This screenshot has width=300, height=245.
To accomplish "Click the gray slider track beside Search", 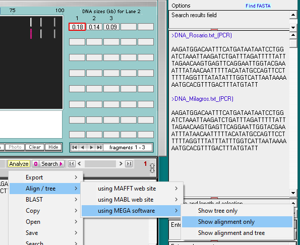I will pyautogui.click(x=100, y=164).
